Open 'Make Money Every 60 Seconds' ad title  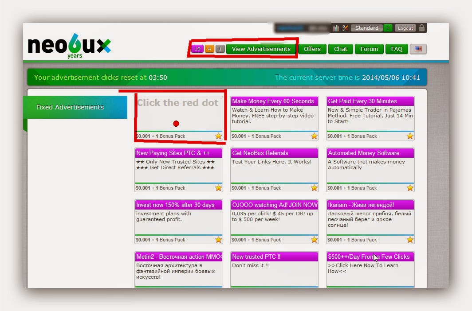click(x=274, y=101)
